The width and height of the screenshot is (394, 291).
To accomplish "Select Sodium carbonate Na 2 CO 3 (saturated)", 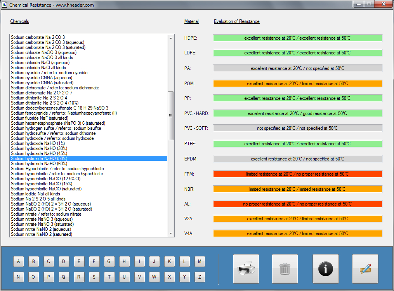I will 89,47.
